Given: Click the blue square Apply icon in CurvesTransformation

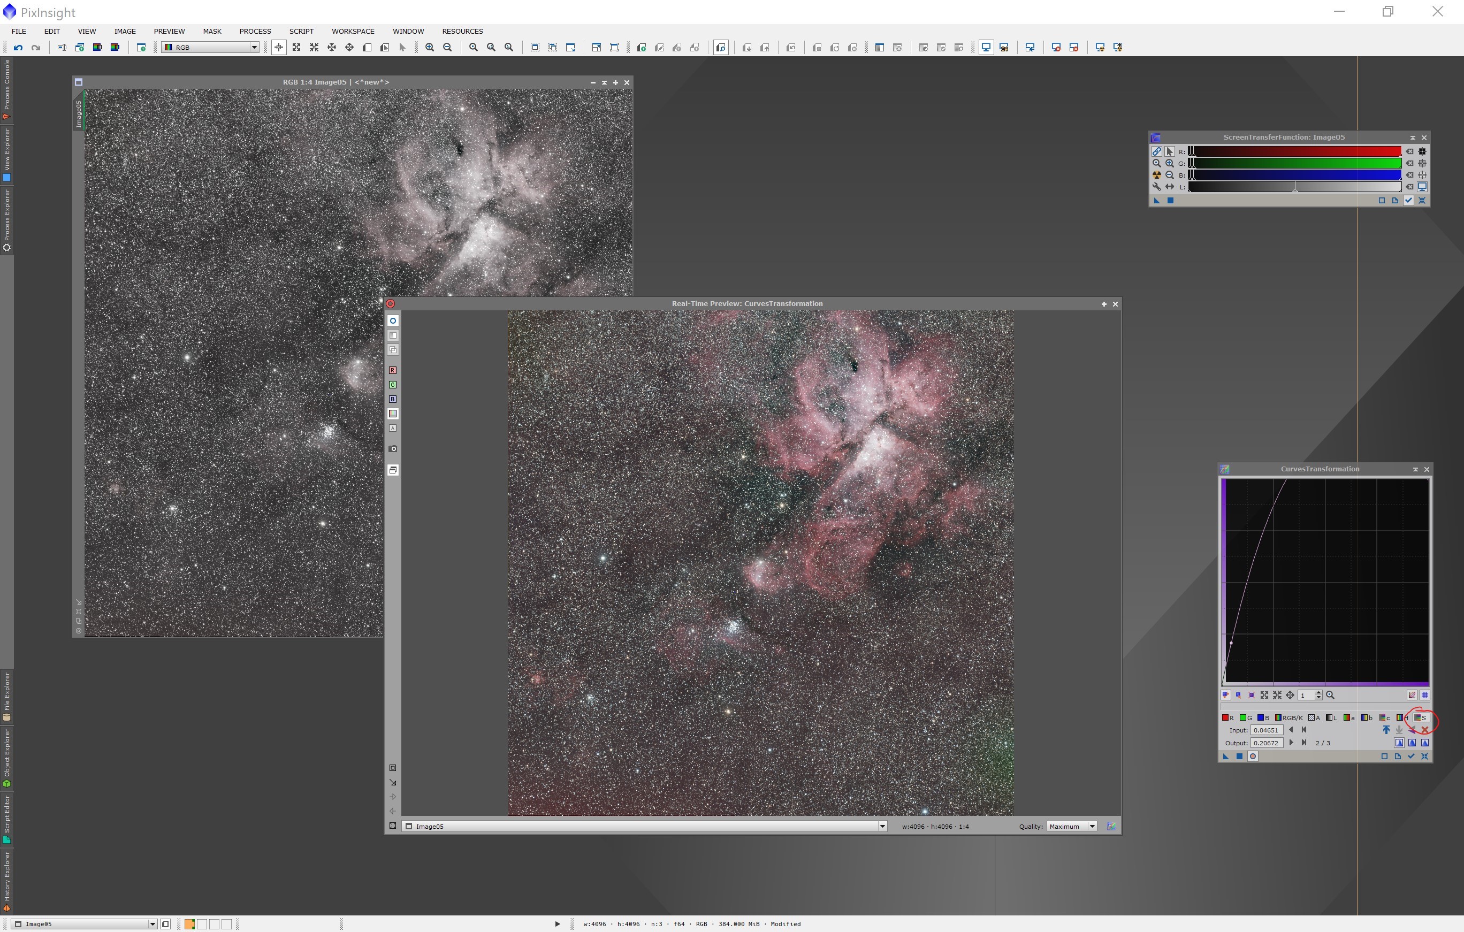Looking at the screenshot, I should click(1239, 757).
